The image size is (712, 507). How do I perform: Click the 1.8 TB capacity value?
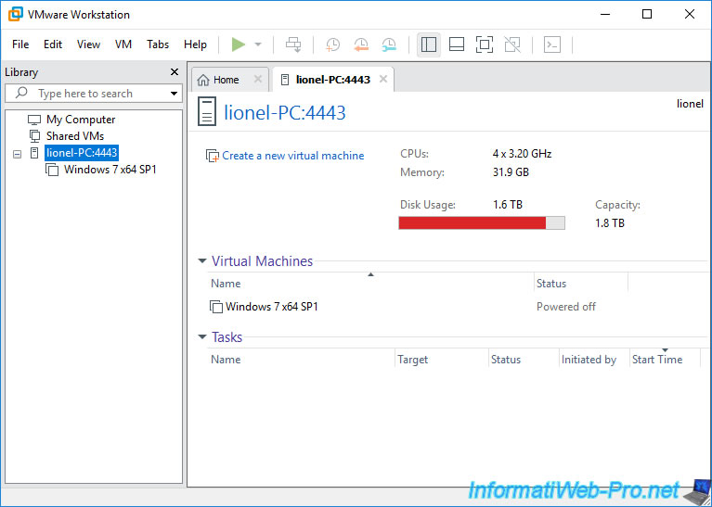point(610,223)
